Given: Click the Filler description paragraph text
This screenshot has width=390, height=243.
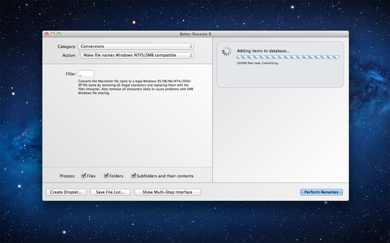Looking at the screenshot, I should 136,87.
